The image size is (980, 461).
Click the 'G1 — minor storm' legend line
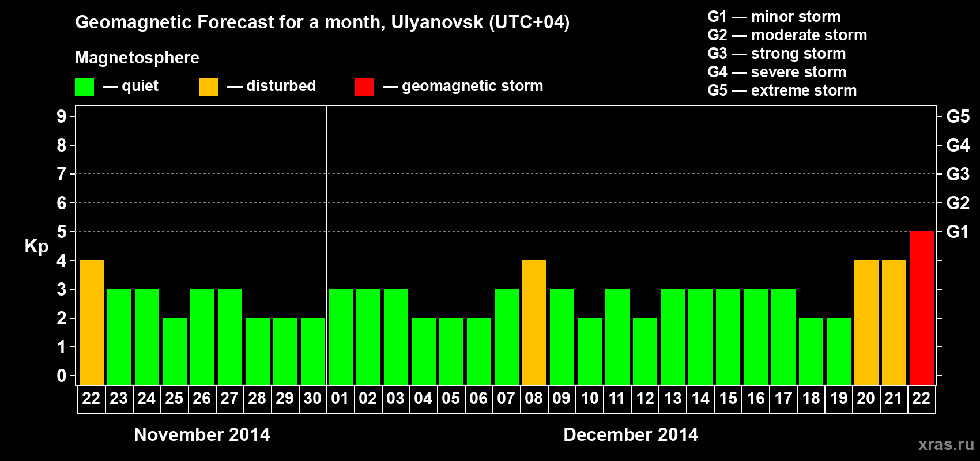[x=774, y=17]
